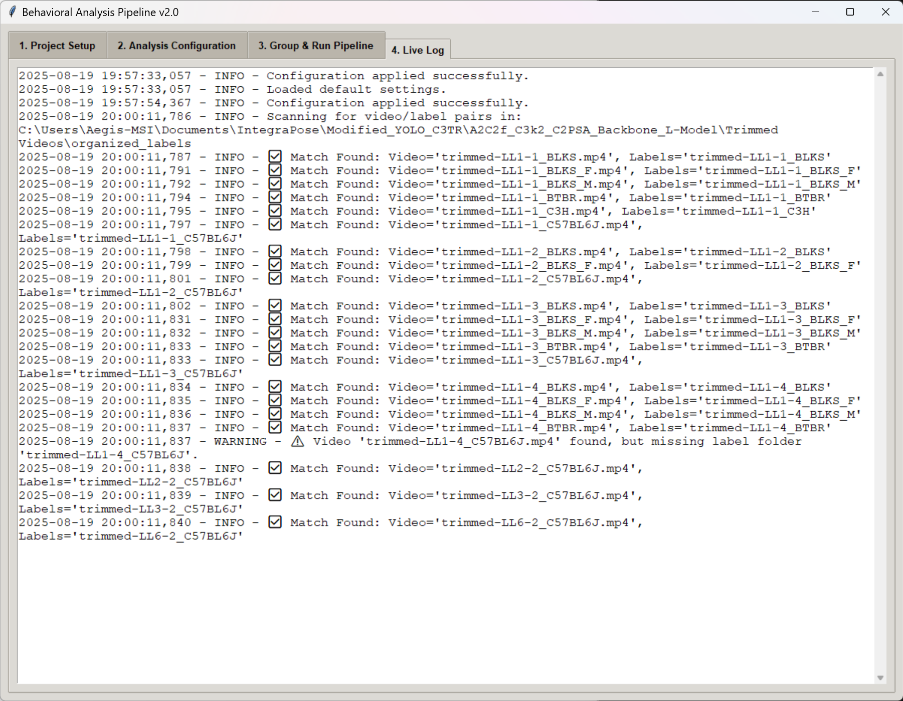Image resolution: width=903 pixels, height=701 pixels.
Task: Click checkmark icon beside trimmed-LL1-1_C3H.mp4 match
Action: [x=275, y=211]
